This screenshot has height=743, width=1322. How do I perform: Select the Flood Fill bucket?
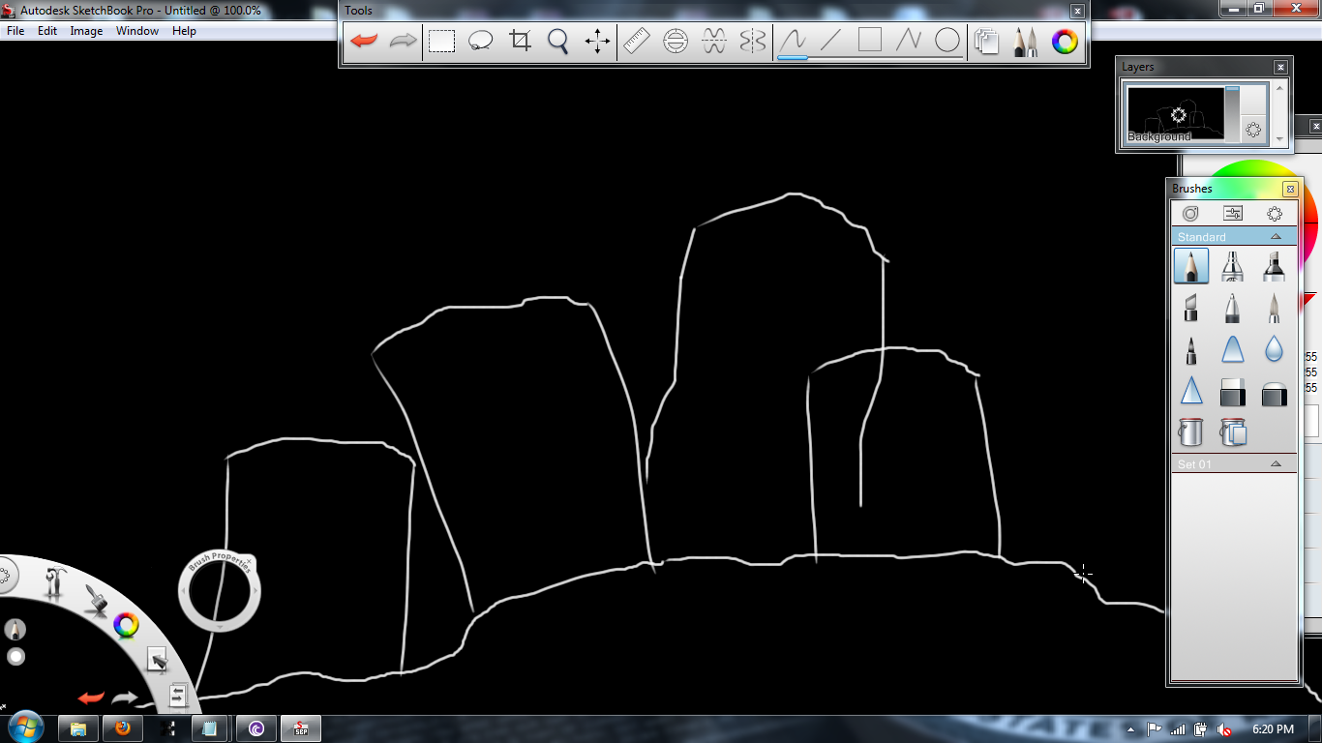point(1191,431)
